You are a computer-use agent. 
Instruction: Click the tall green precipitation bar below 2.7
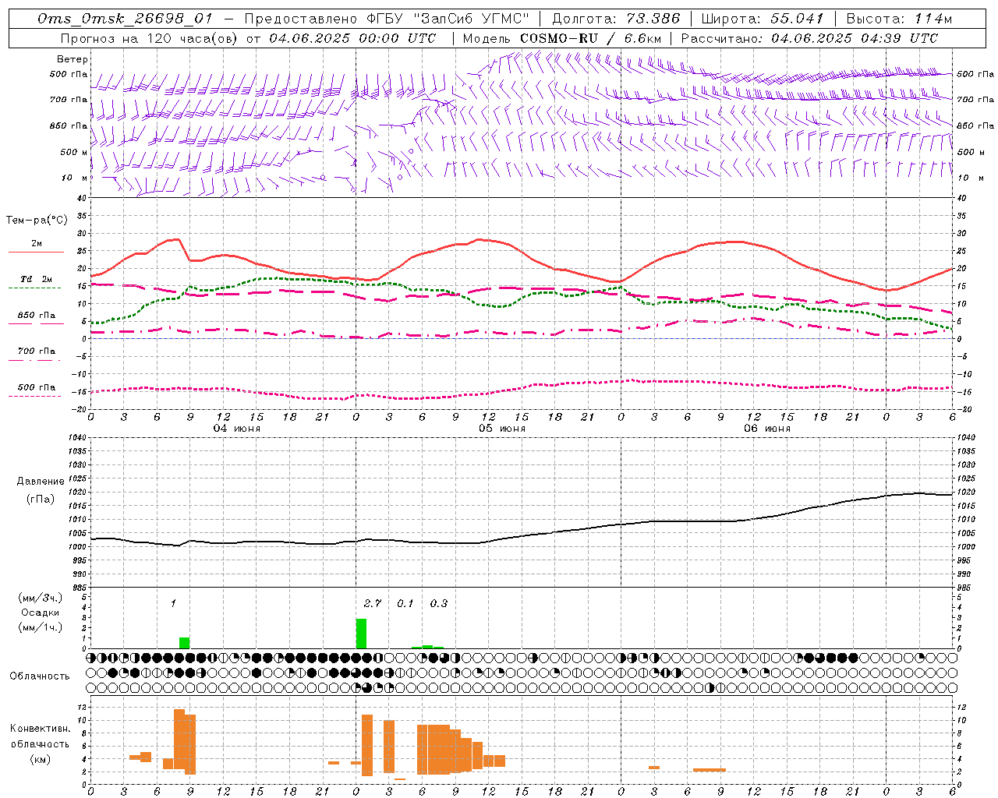point(361,634)
